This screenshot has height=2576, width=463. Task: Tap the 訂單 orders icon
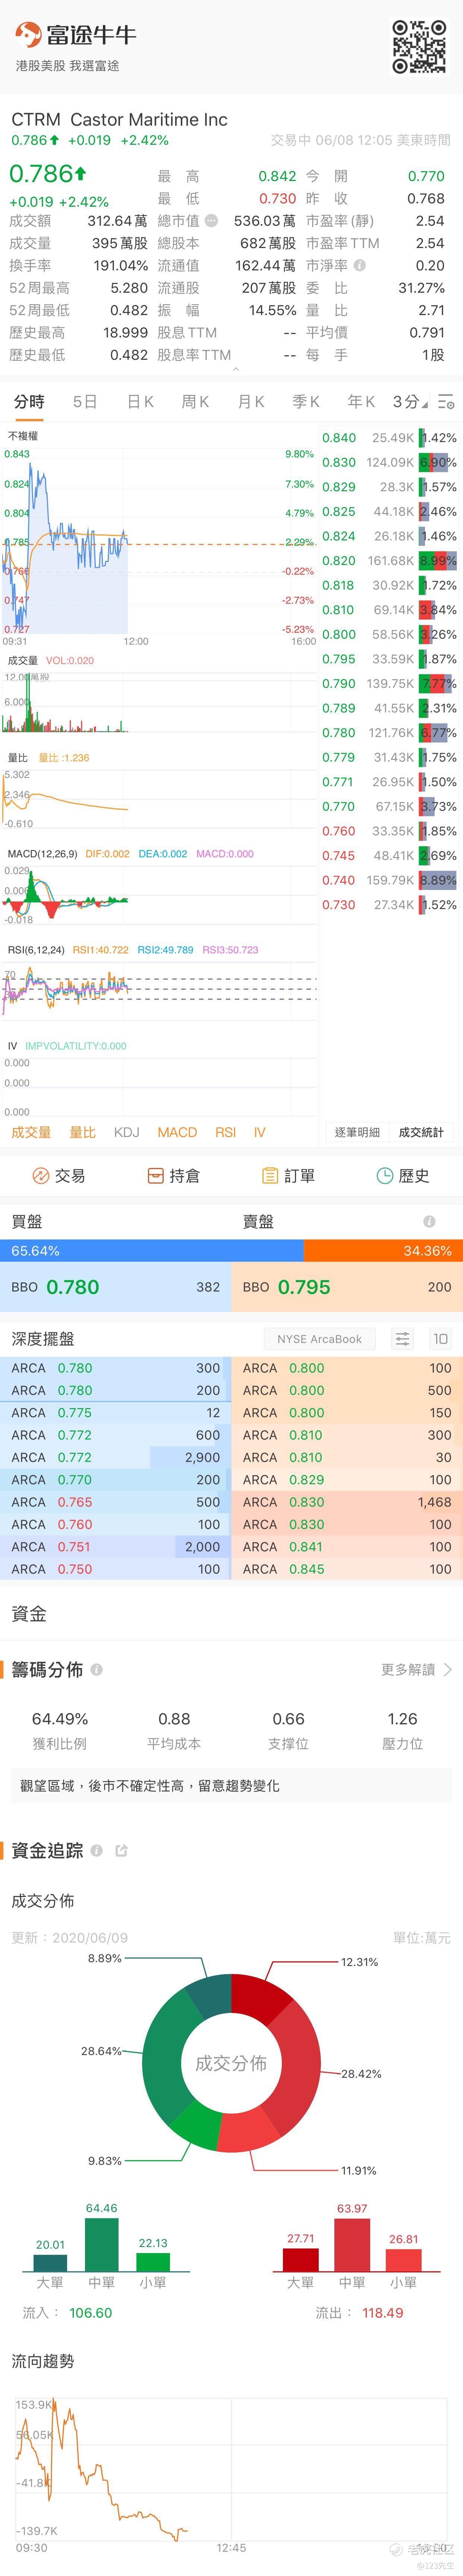coord(269,1176)
